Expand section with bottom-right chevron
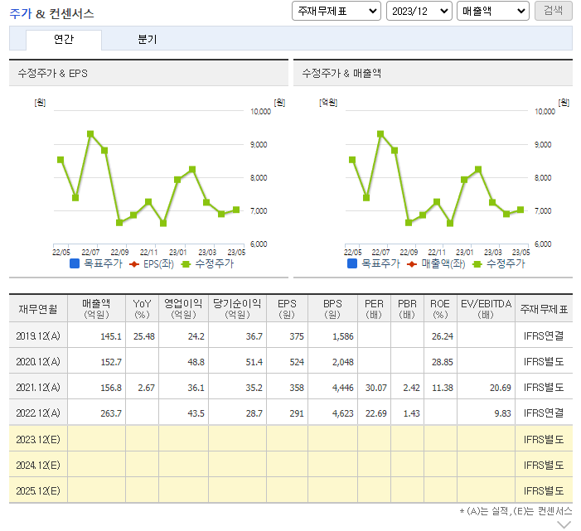581x531 pixels. 564,524
